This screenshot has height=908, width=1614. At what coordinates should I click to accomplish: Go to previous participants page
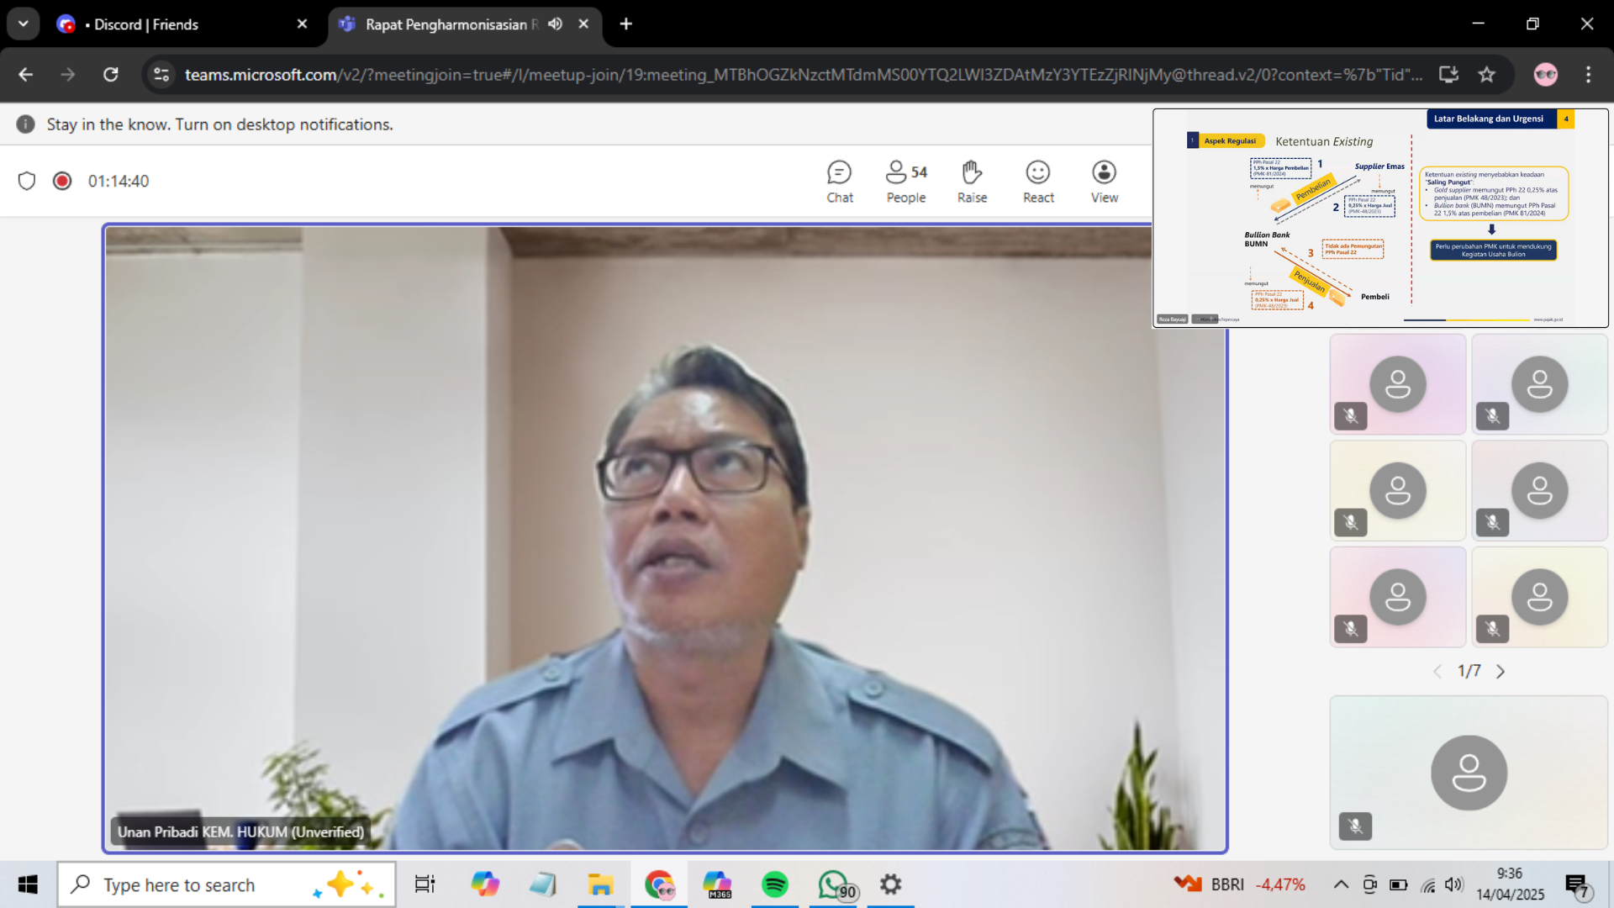click(1437, 671)
